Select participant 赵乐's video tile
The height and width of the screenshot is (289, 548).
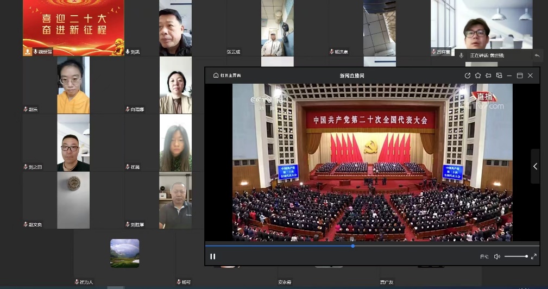[x=73, y=84]
